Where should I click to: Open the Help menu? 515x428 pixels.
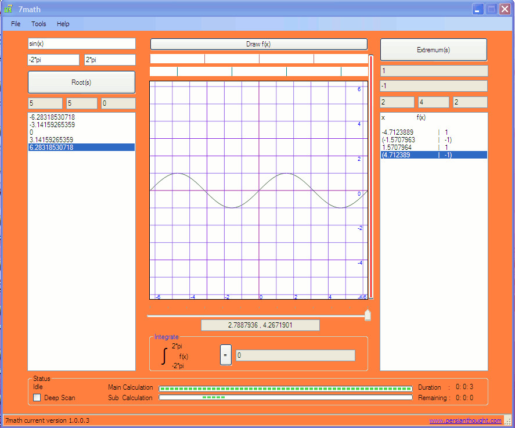pos(63,24)
